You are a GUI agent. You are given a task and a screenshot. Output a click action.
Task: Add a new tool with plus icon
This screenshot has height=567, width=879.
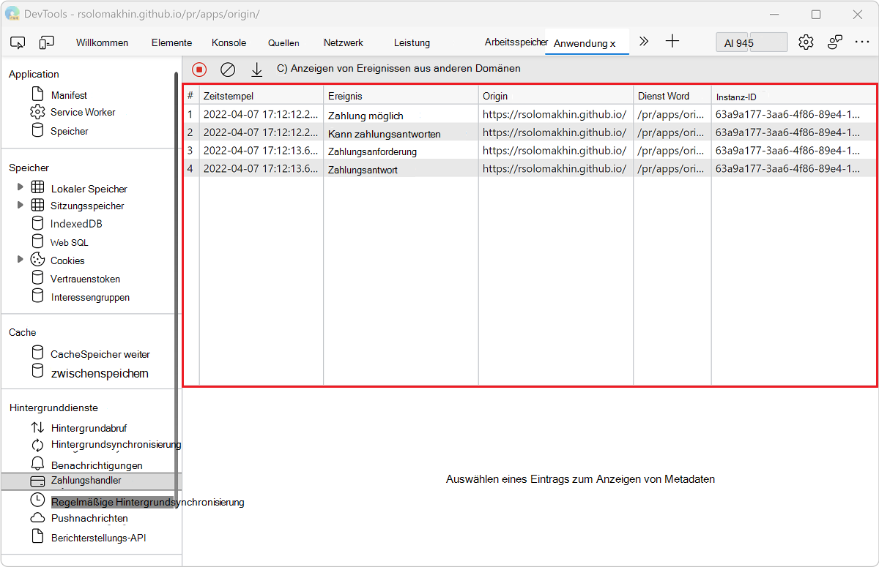point(672,42)
